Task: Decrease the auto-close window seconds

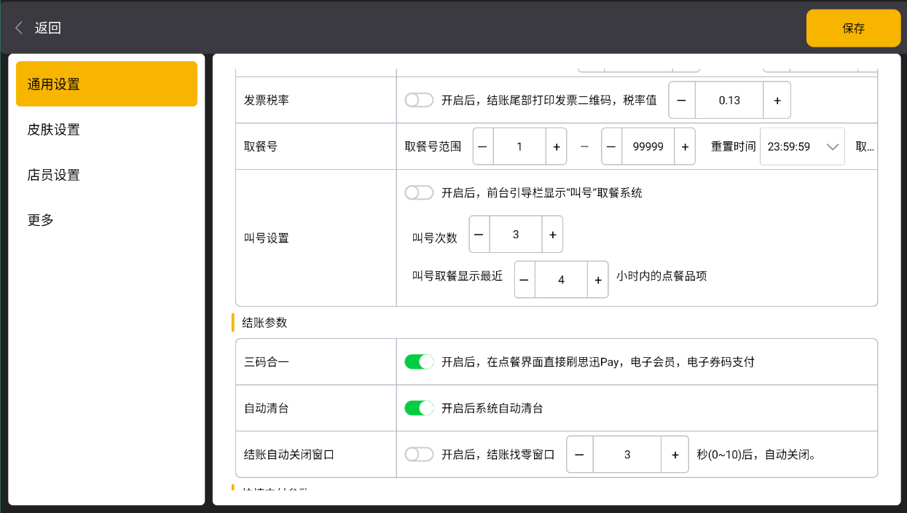Action: tap(580, 455)
